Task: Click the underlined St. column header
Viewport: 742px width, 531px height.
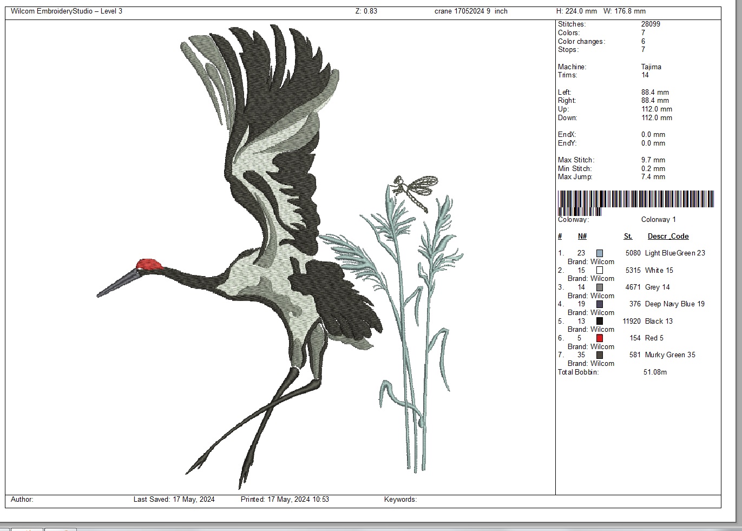Action: [628, 237]
